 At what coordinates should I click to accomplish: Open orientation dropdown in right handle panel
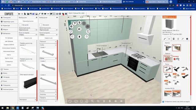tap(48, 30)
